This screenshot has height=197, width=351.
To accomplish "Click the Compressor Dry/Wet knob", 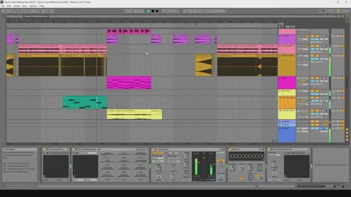I will (x=221, y=177).
